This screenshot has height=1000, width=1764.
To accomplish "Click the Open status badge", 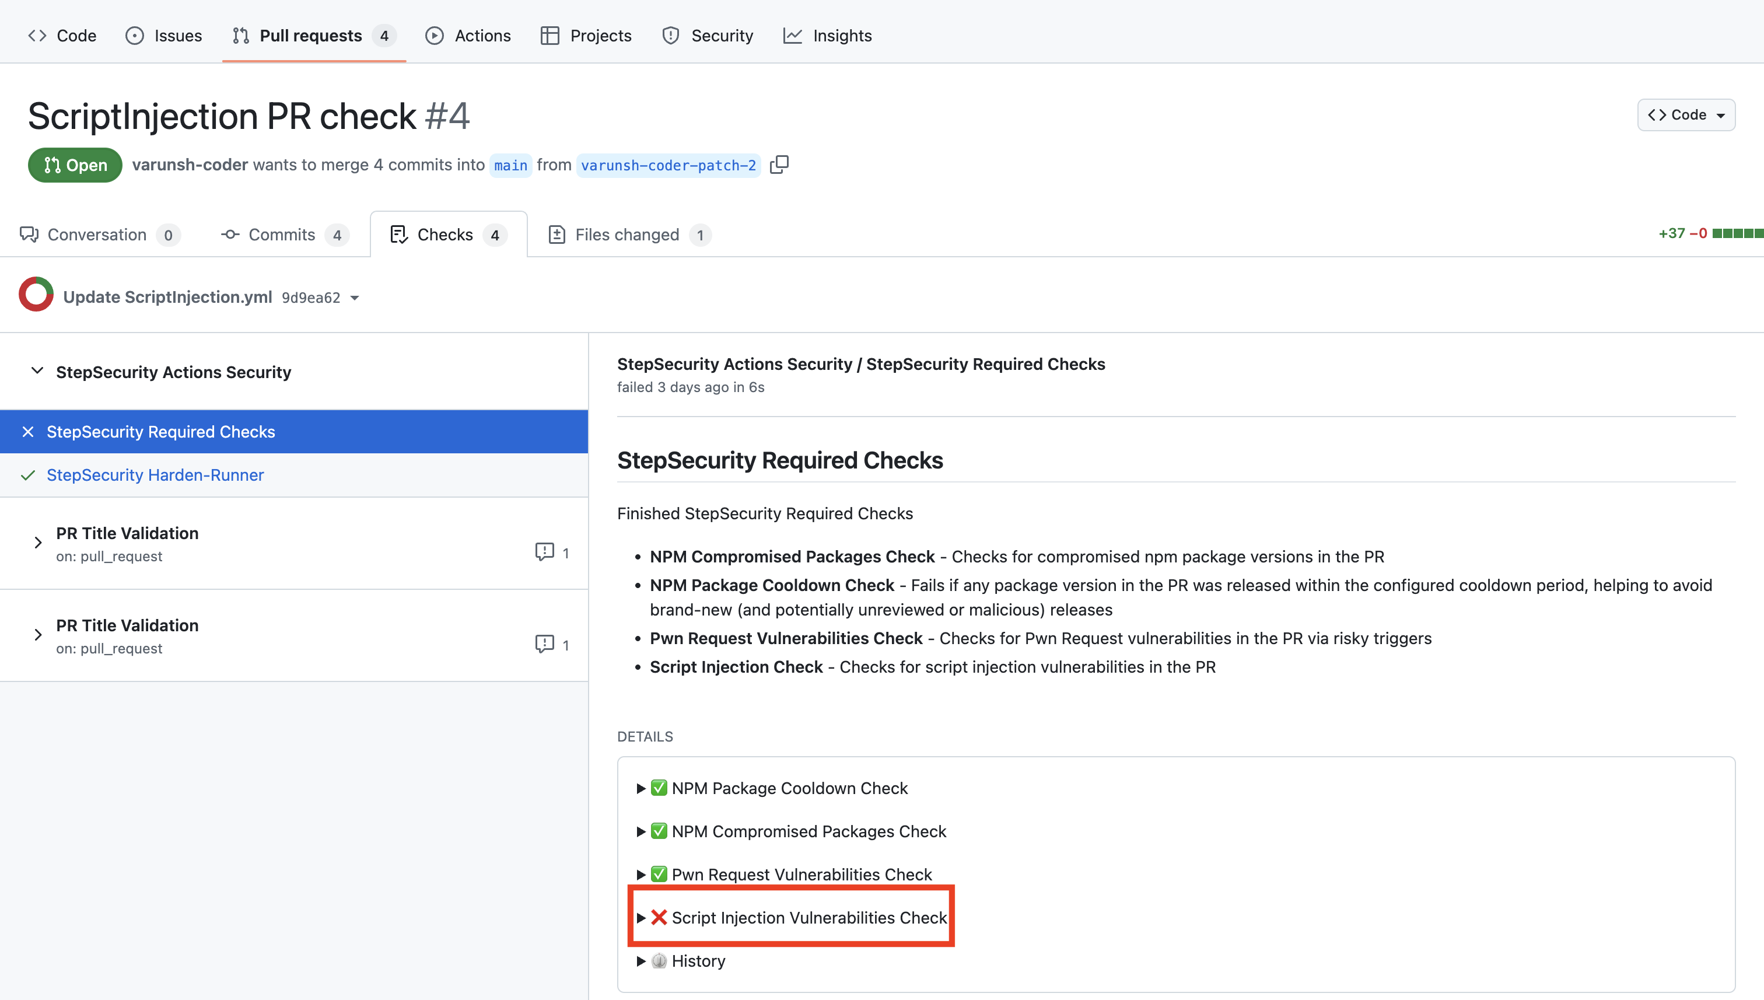I will click(75, 166).
